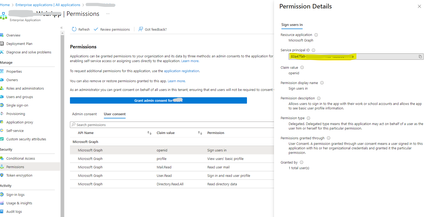Click Home breadcrumb link
Viewport: 429px width, 217px height.
[x=5, y=5]
